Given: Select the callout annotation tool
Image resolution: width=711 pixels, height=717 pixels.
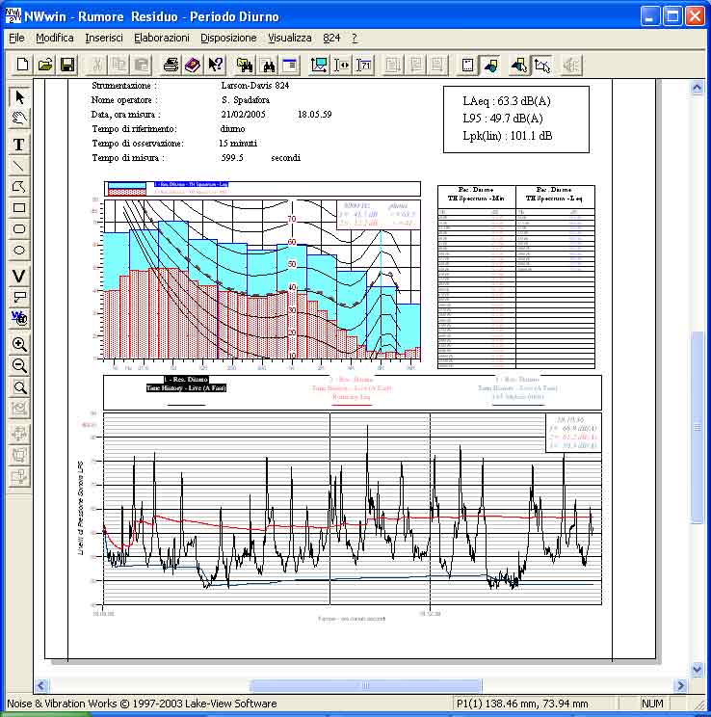Looking at the screenshot, I should click(19, 297).
